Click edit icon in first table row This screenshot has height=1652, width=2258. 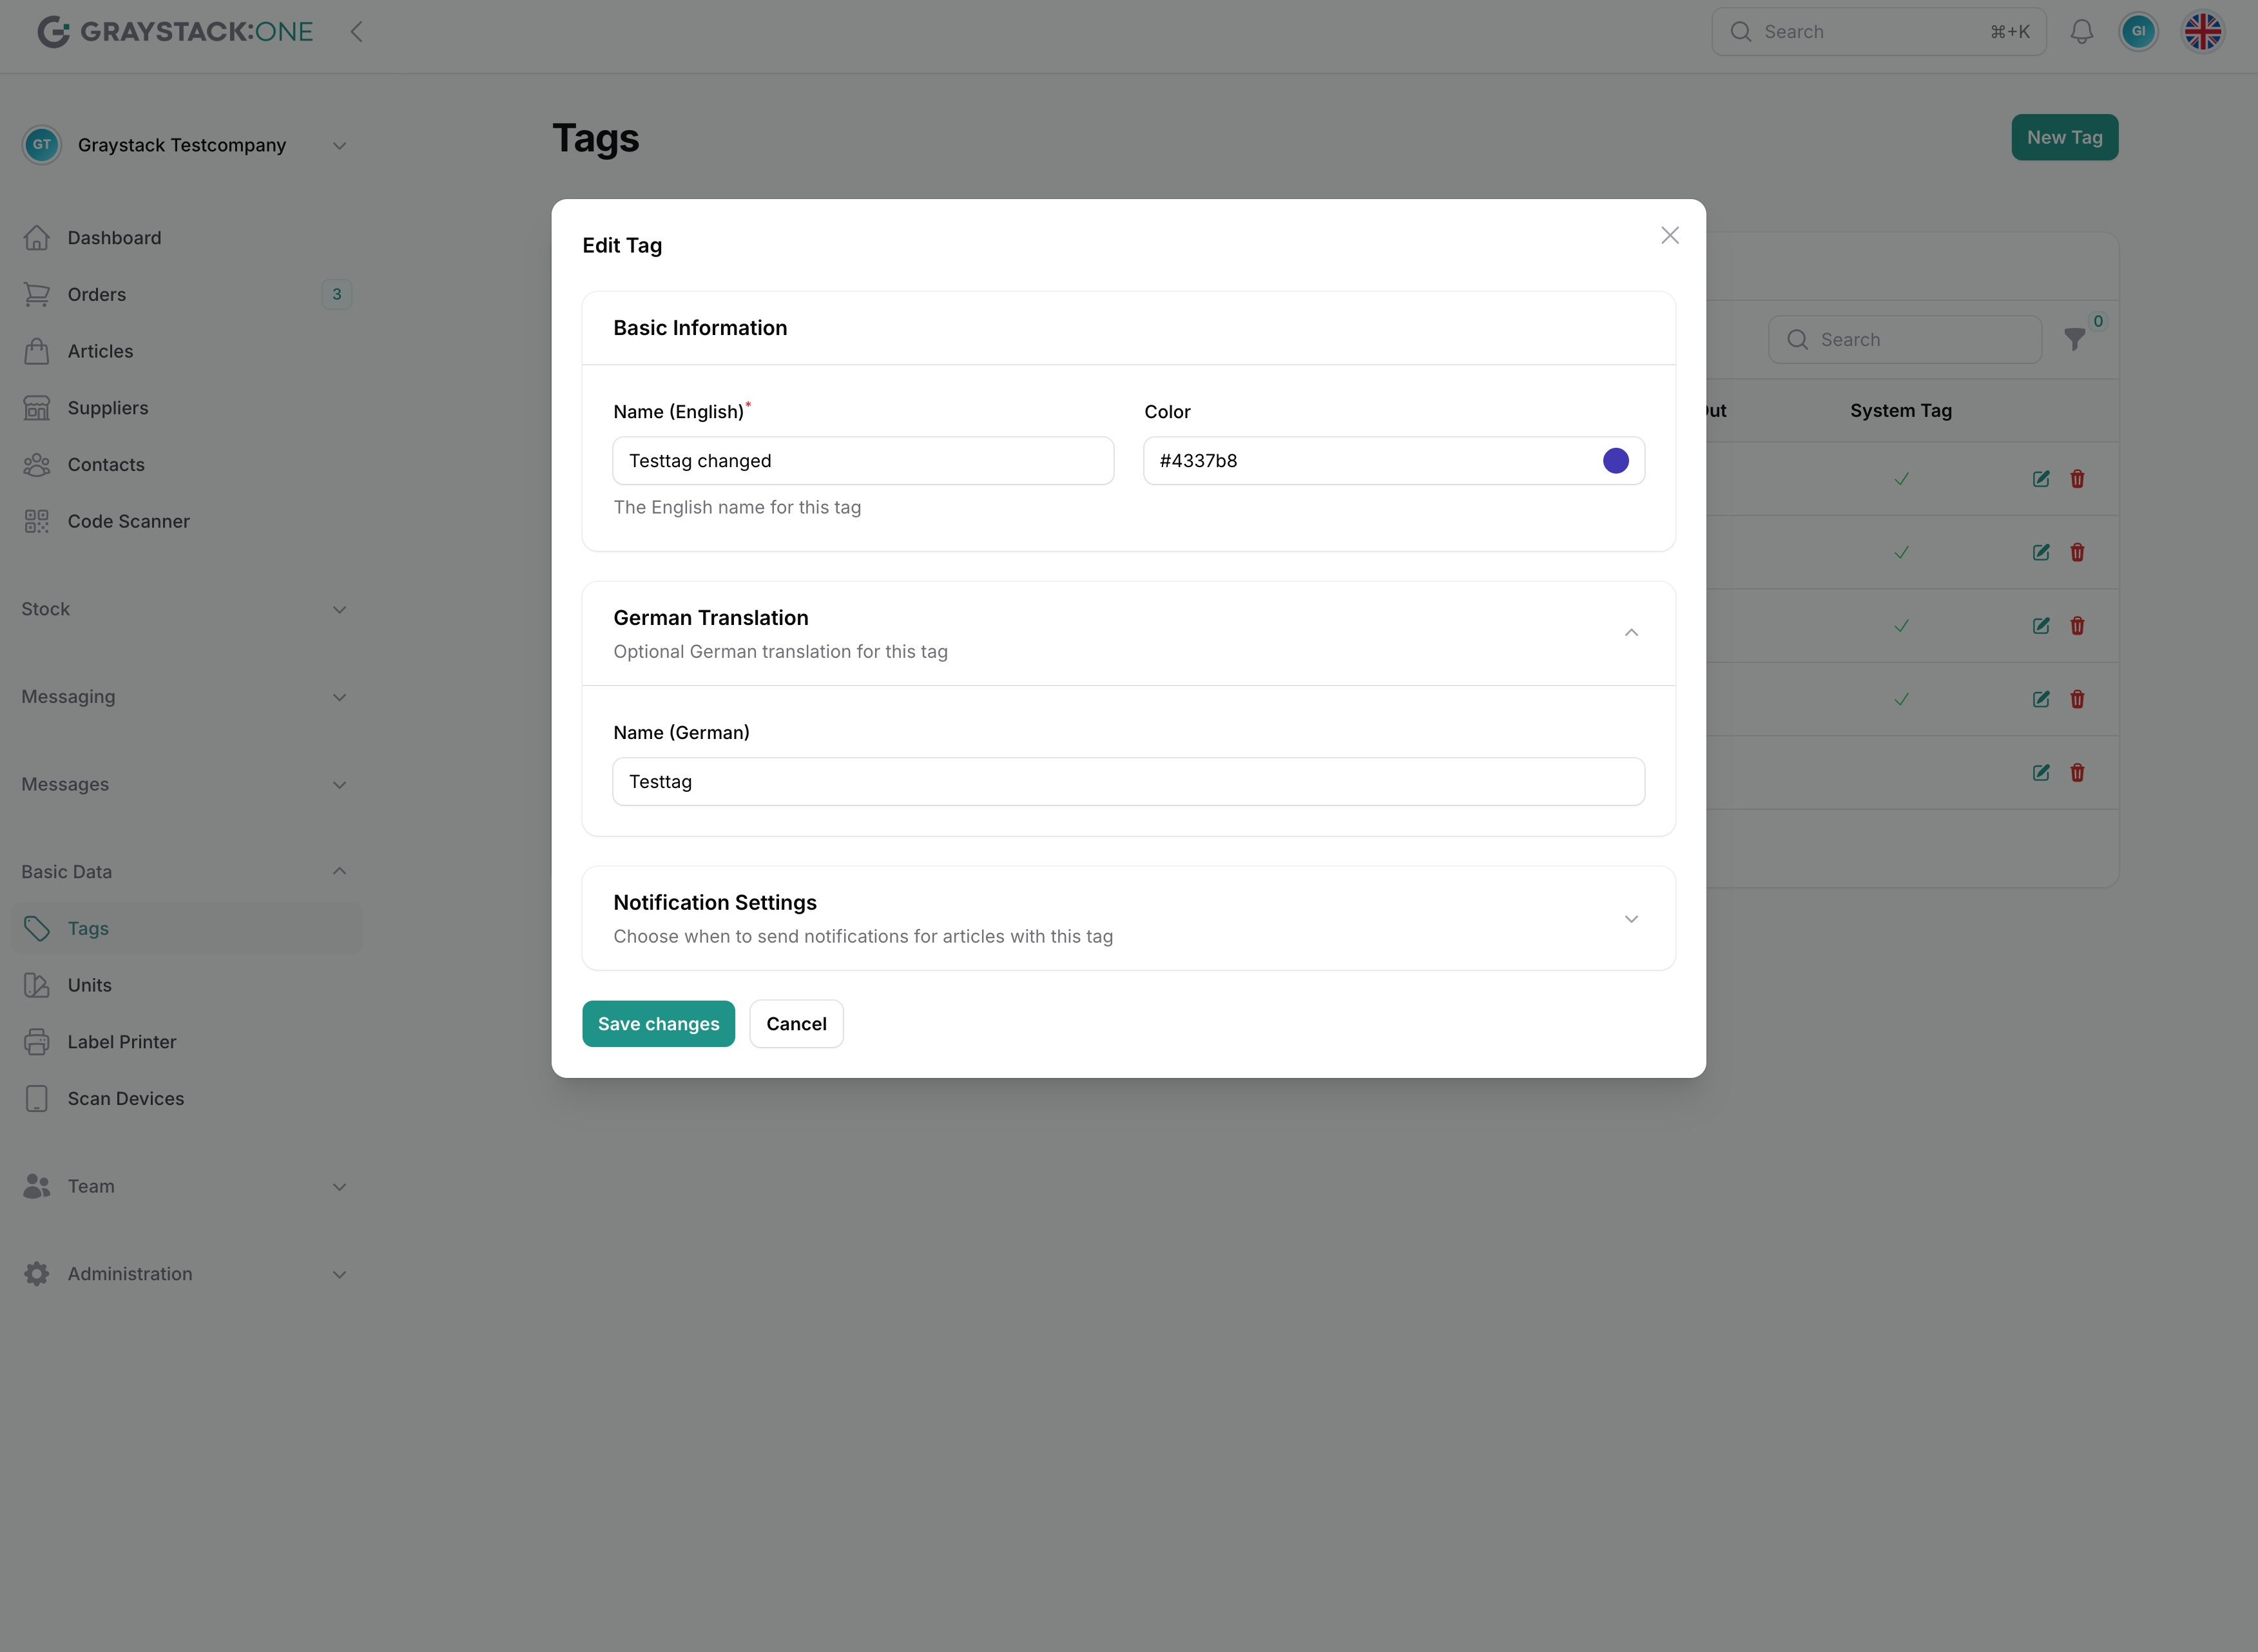pos(2040,479)
